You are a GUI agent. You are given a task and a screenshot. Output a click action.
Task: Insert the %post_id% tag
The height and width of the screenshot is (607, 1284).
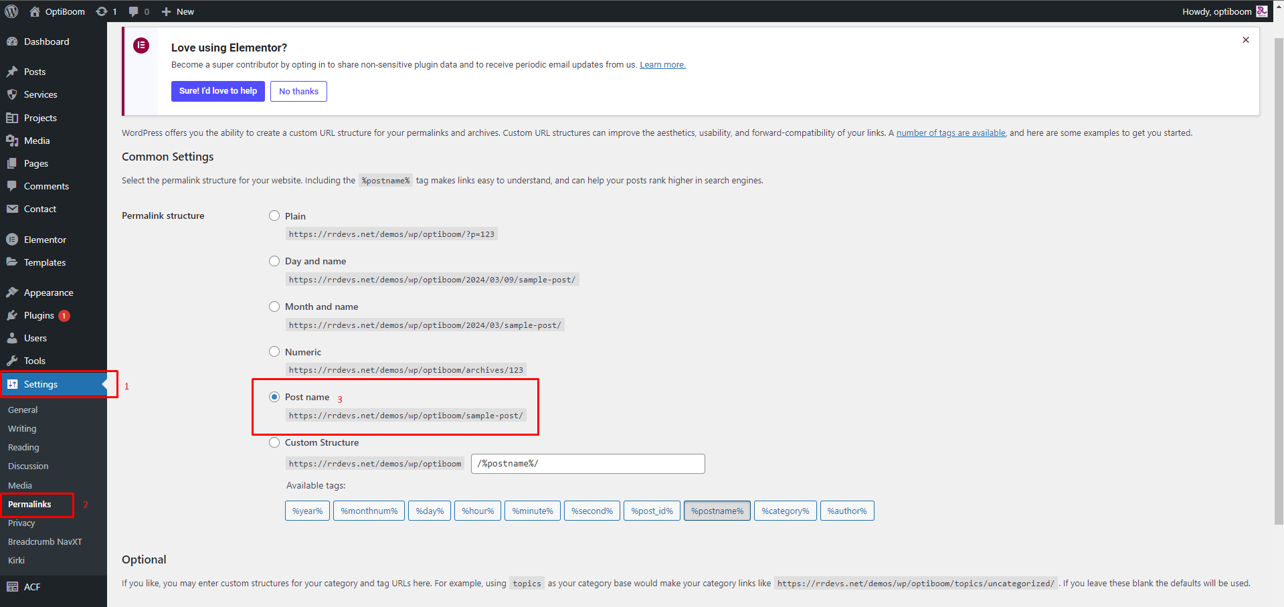pos(652,511)
